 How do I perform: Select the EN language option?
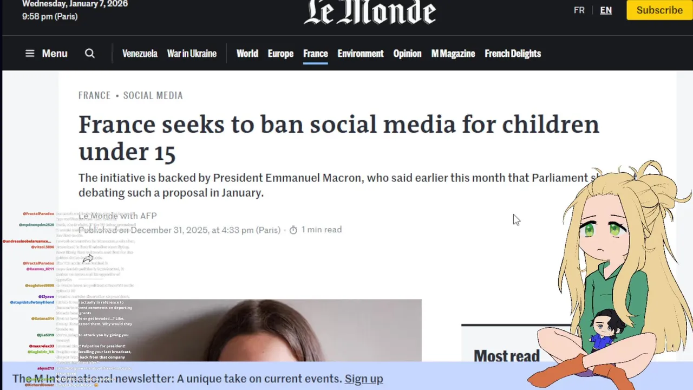point(606,10)
